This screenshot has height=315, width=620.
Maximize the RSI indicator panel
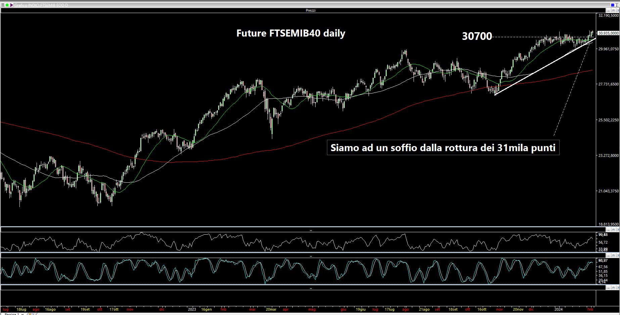[613, 230]
